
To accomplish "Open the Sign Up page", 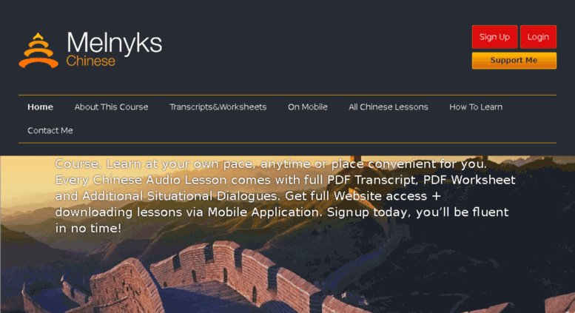I will pyautogui.click(x=494, y=37).
